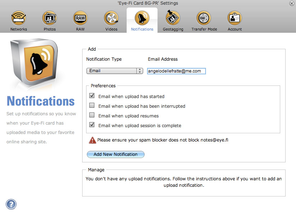Switch to the Geotagging tab label

pyautogui.click(x=173, y=29)
